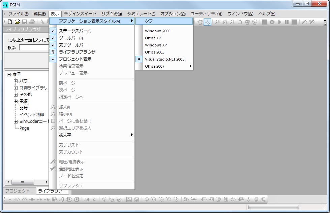Click the Run simulation play icon

click(x=279, y=22)
